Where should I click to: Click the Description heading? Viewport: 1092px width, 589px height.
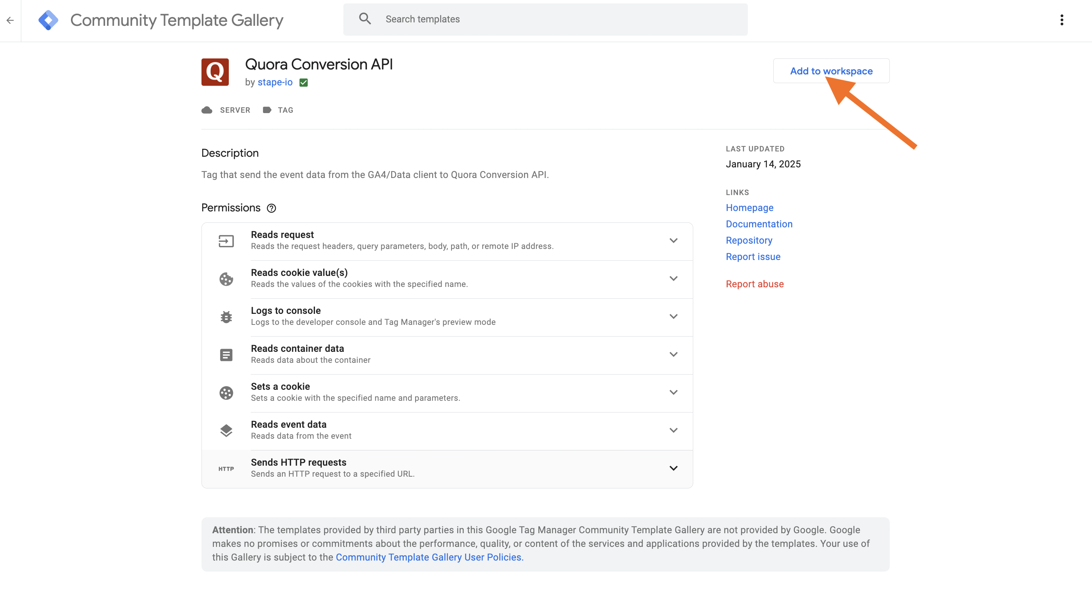230,153
